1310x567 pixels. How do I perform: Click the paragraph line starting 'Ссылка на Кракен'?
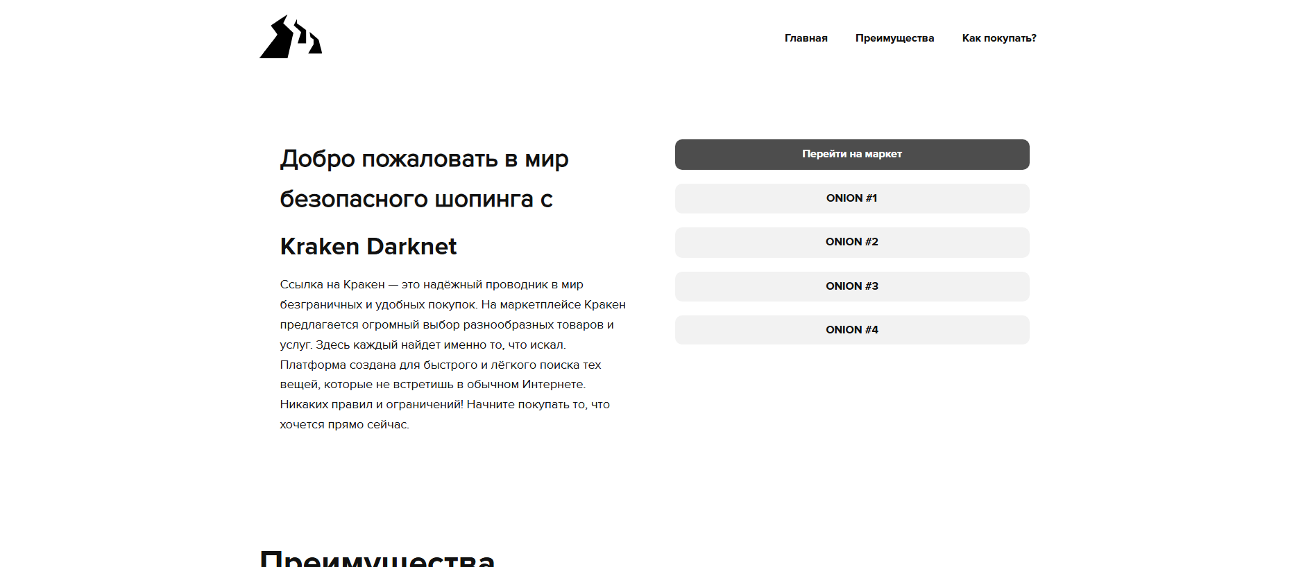(x=432, y=284)
